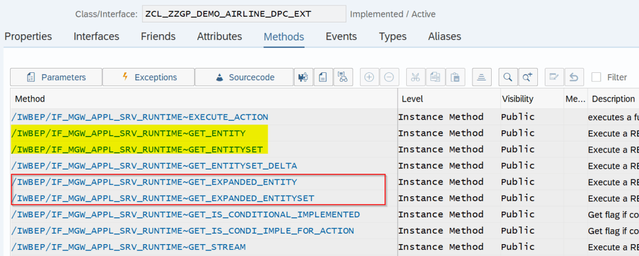Click the copy icon in toolbar

[x=436, y=77]
